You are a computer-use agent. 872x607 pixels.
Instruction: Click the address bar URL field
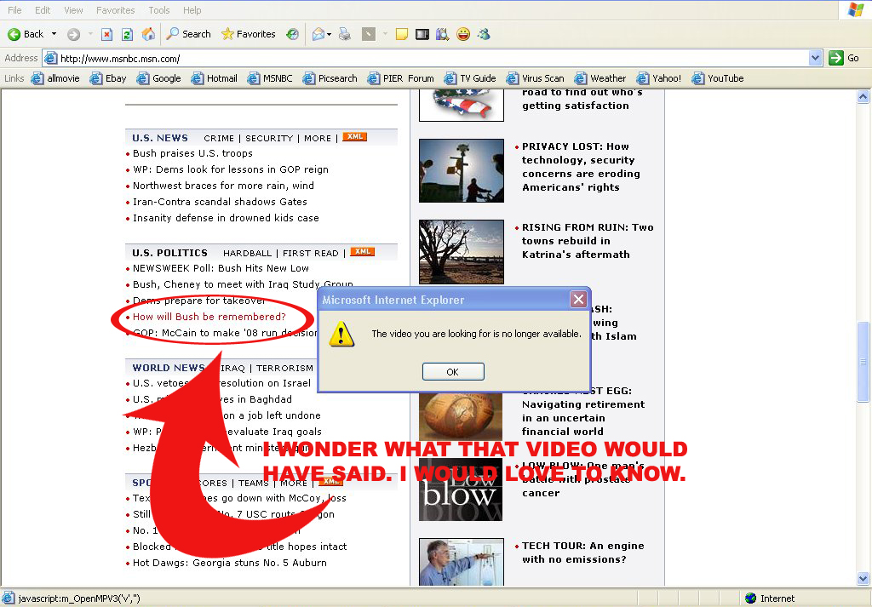433,59
